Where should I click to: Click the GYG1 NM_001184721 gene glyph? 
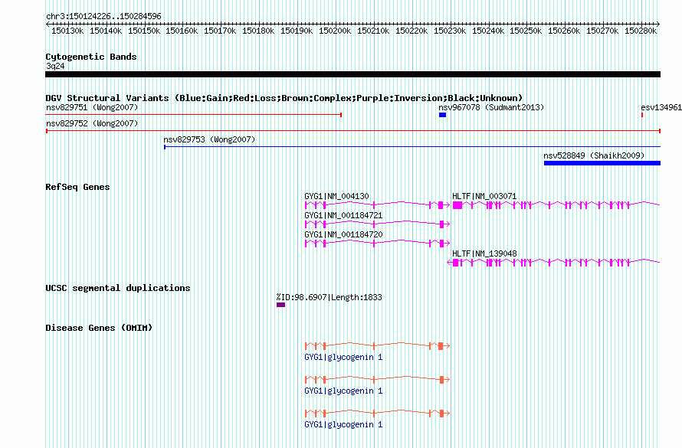click(x=377, y=224)
